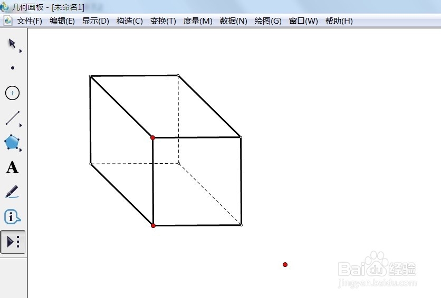Expand the Straightedge tool variants flyout
This screenshot has height=298, width=441.
pyautogui.click(x=21, y=125)
